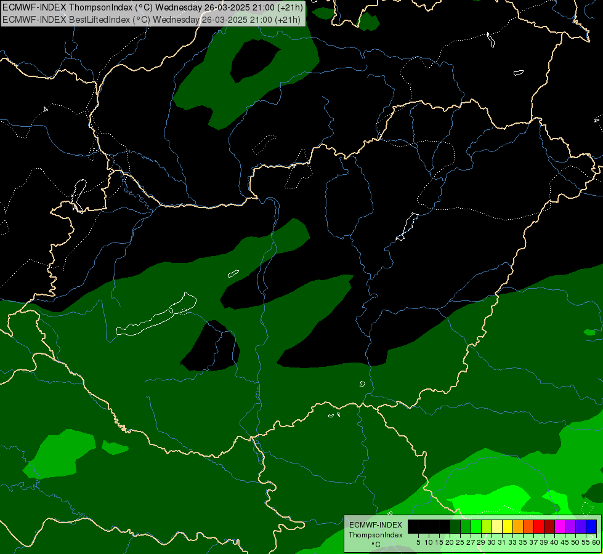
Task: Click the red-orange 35–37 legend swatch
Action: coord(528,526)
